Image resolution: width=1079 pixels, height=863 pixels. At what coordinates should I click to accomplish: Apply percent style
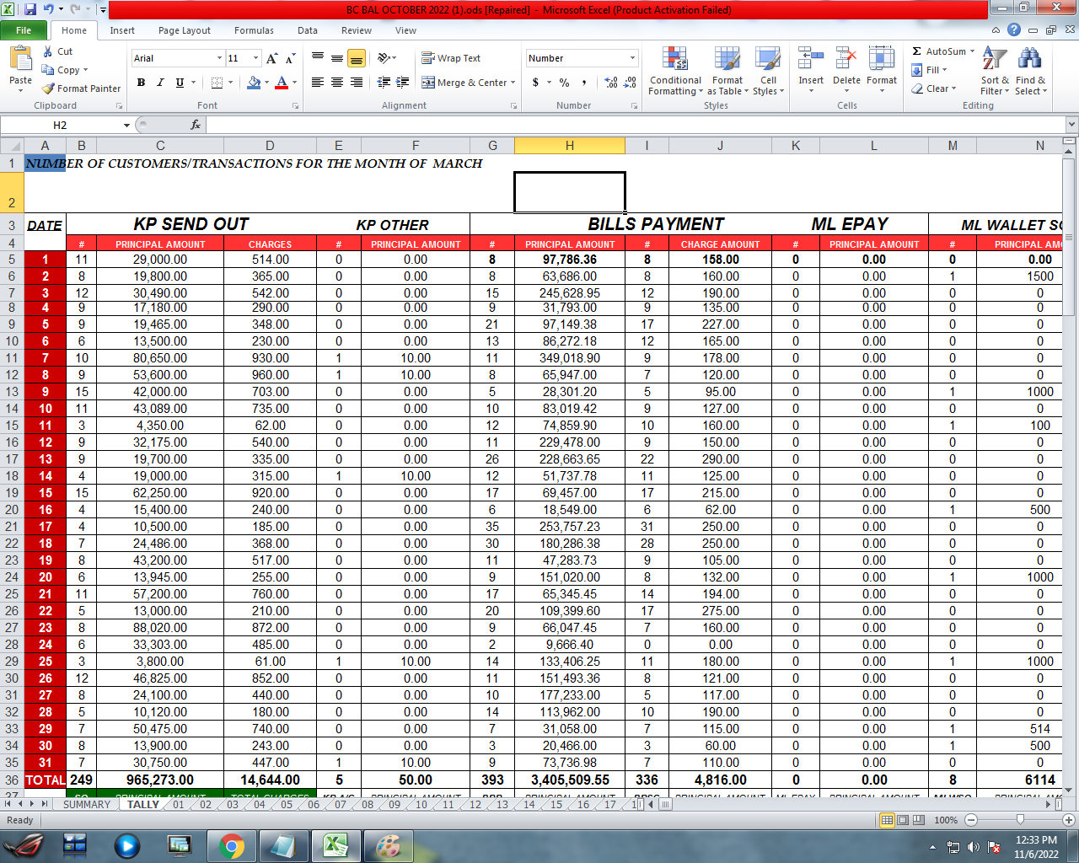tap(564, 83)
